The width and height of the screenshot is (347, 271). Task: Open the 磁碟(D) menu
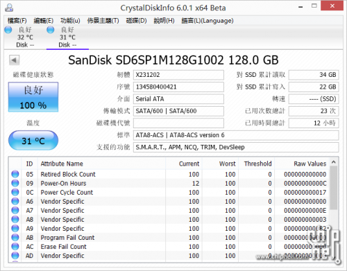pyautogui.click(x=136, y=21)
